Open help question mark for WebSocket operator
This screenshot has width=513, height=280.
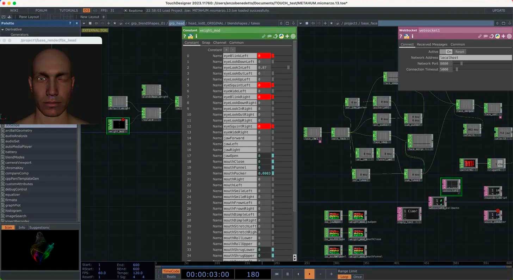[x=401, y=36]
